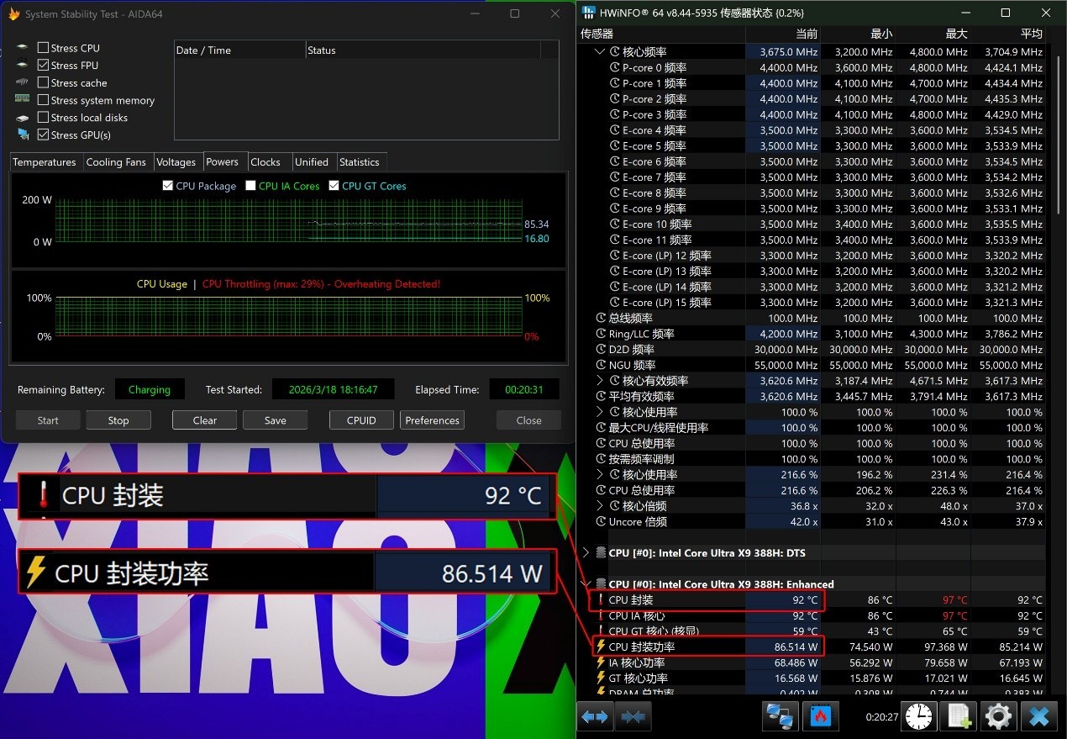
Task: Expand the Intel Core Ultra X9 388H: DTS section
Action: 586,553
